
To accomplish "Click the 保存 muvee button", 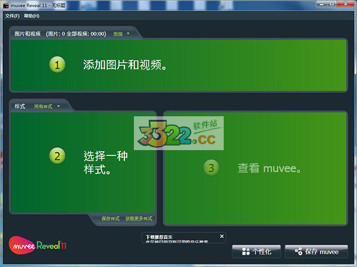I will 317,252.
